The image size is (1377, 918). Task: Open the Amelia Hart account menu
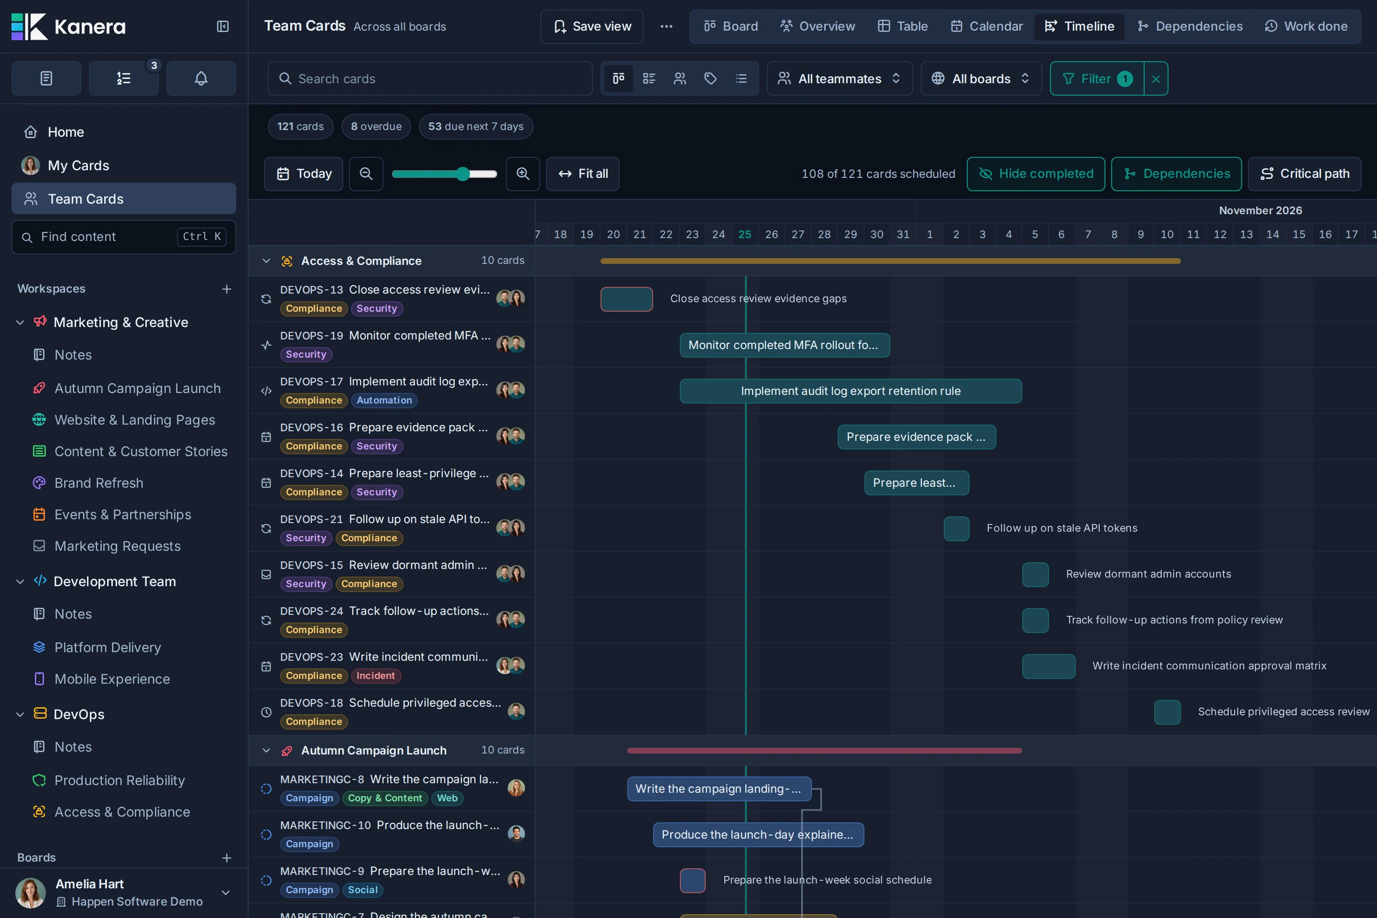click(123, 893)
